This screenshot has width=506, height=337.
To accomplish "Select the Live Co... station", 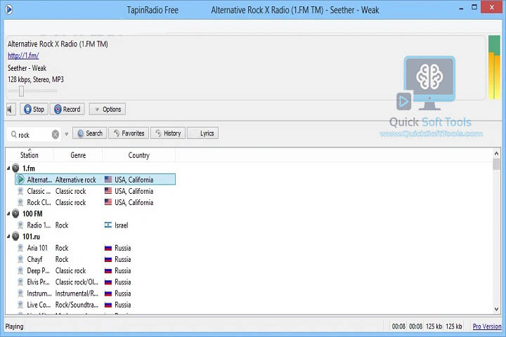I will (96, 305).
